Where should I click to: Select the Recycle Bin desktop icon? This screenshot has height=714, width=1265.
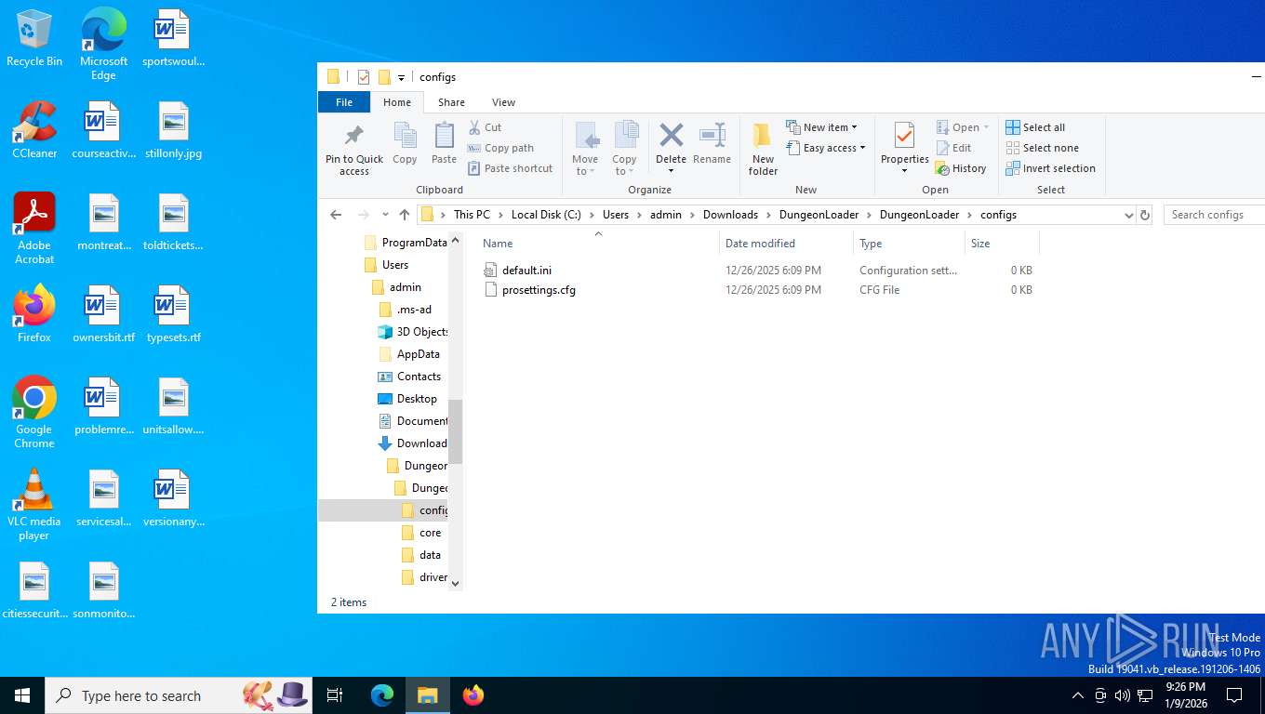coord(34,39)
